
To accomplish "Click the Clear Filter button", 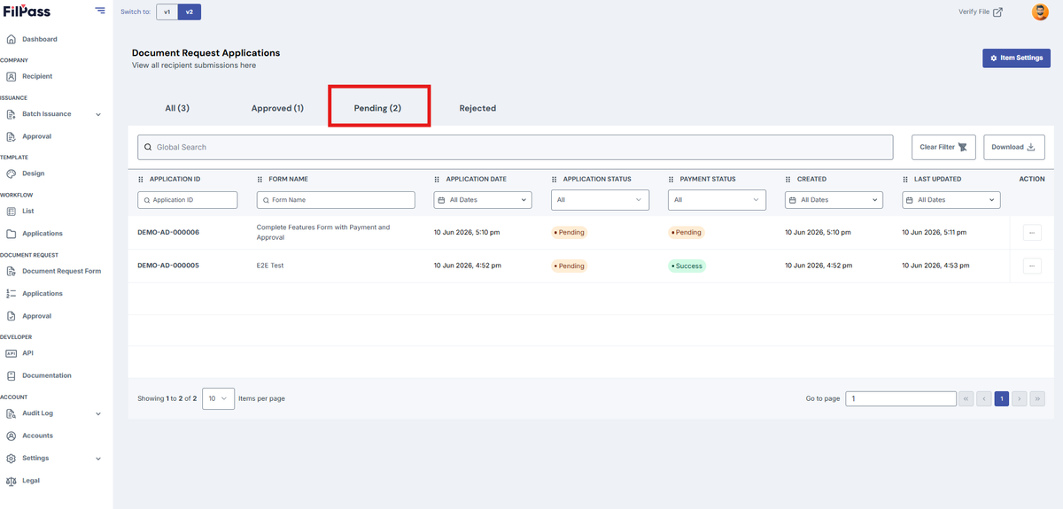I will [x=943, y=147].
